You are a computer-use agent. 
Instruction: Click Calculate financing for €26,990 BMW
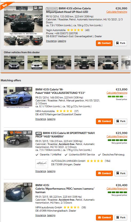click(117, 12)
